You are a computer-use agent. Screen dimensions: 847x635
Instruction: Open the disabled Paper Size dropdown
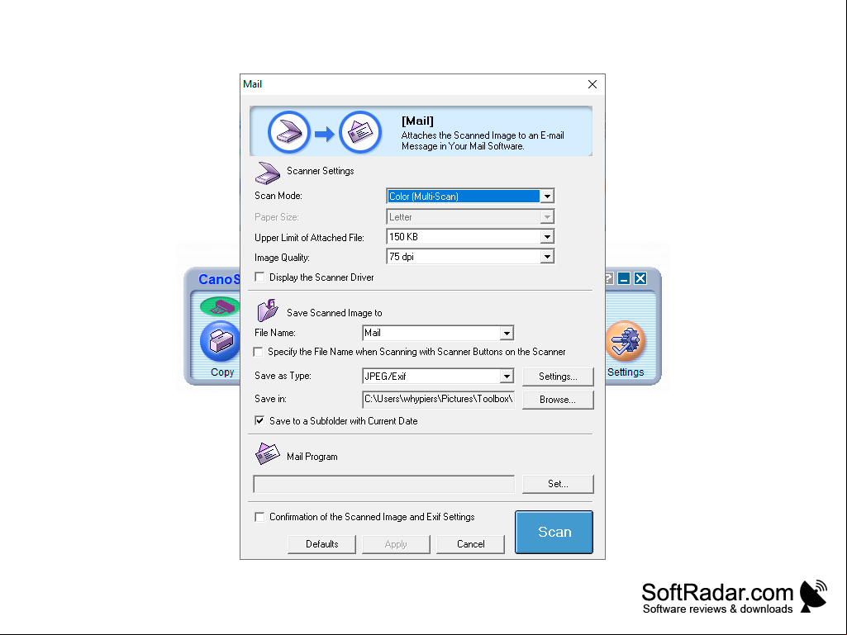pyautogui.click(x=547, y=217)
